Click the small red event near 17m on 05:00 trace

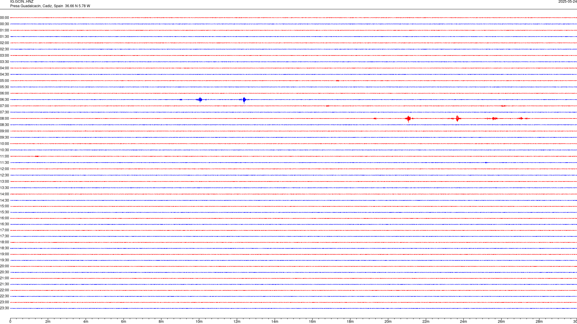pos(338,81)
